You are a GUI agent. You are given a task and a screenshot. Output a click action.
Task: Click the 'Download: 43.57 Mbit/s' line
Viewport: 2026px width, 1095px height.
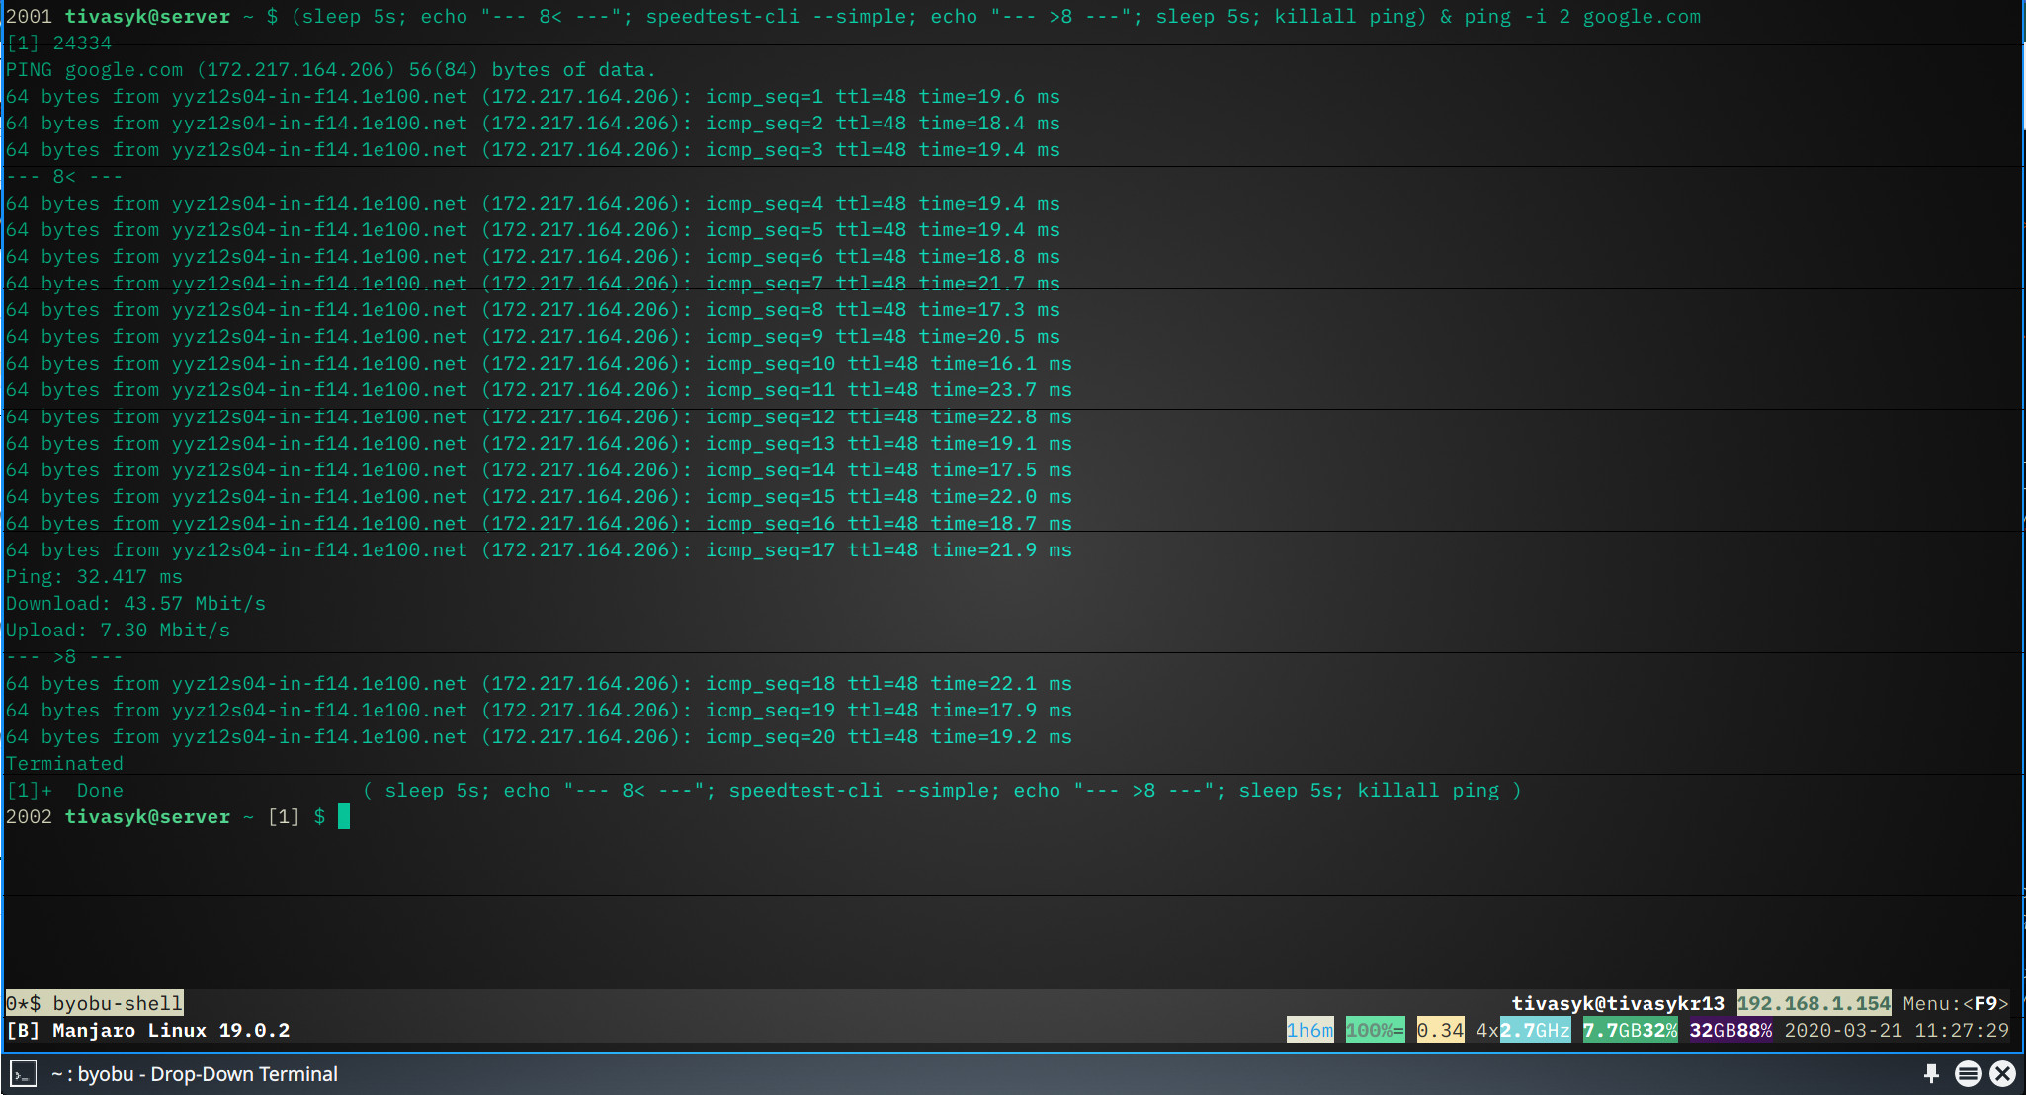tap(135, 603)
